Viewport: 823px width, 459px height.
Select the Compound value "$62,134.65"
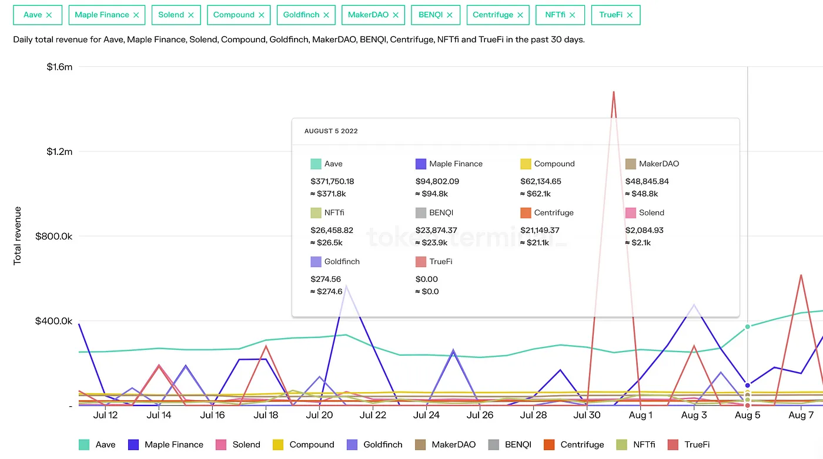541,181
